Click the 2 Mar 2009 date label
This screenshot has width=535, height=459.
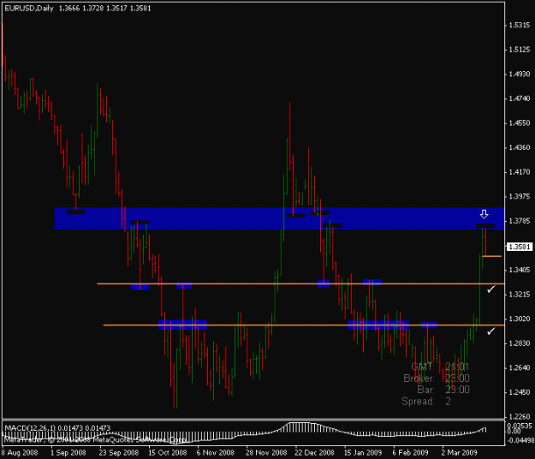tap(460, 452)
